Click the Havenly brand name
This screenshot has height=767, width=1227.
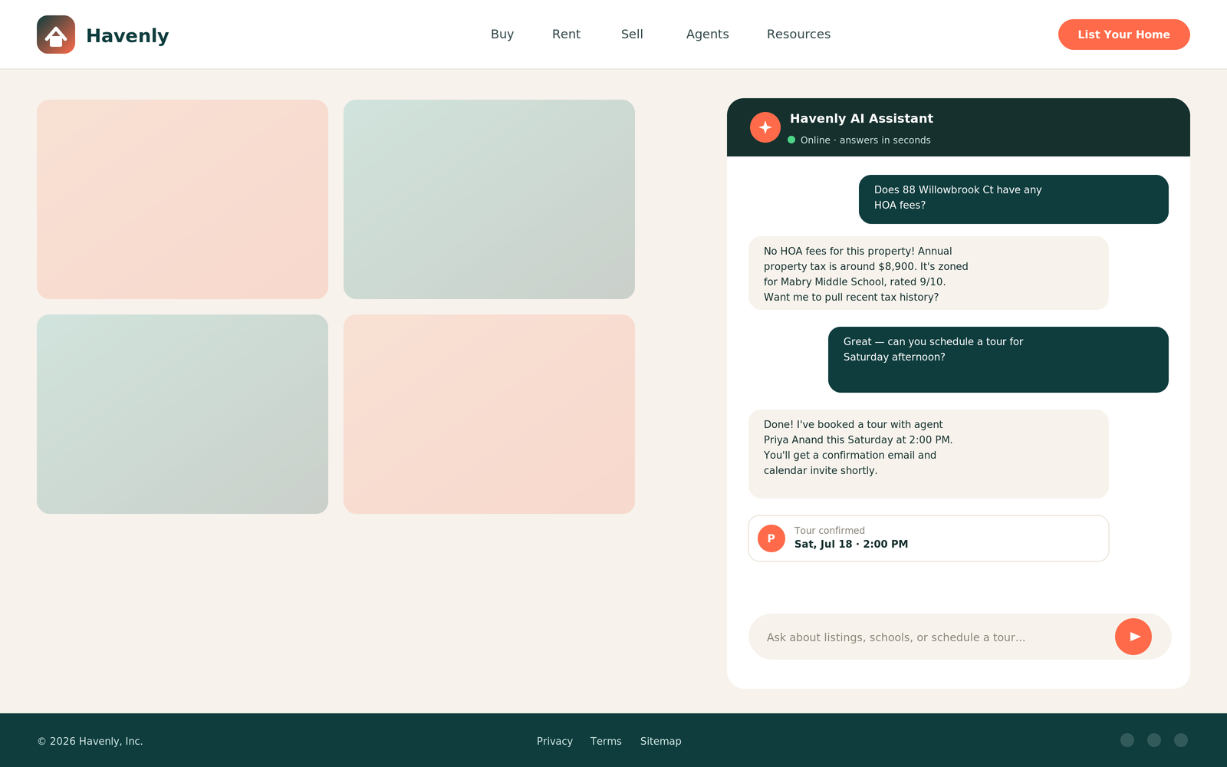click(127, 35)
